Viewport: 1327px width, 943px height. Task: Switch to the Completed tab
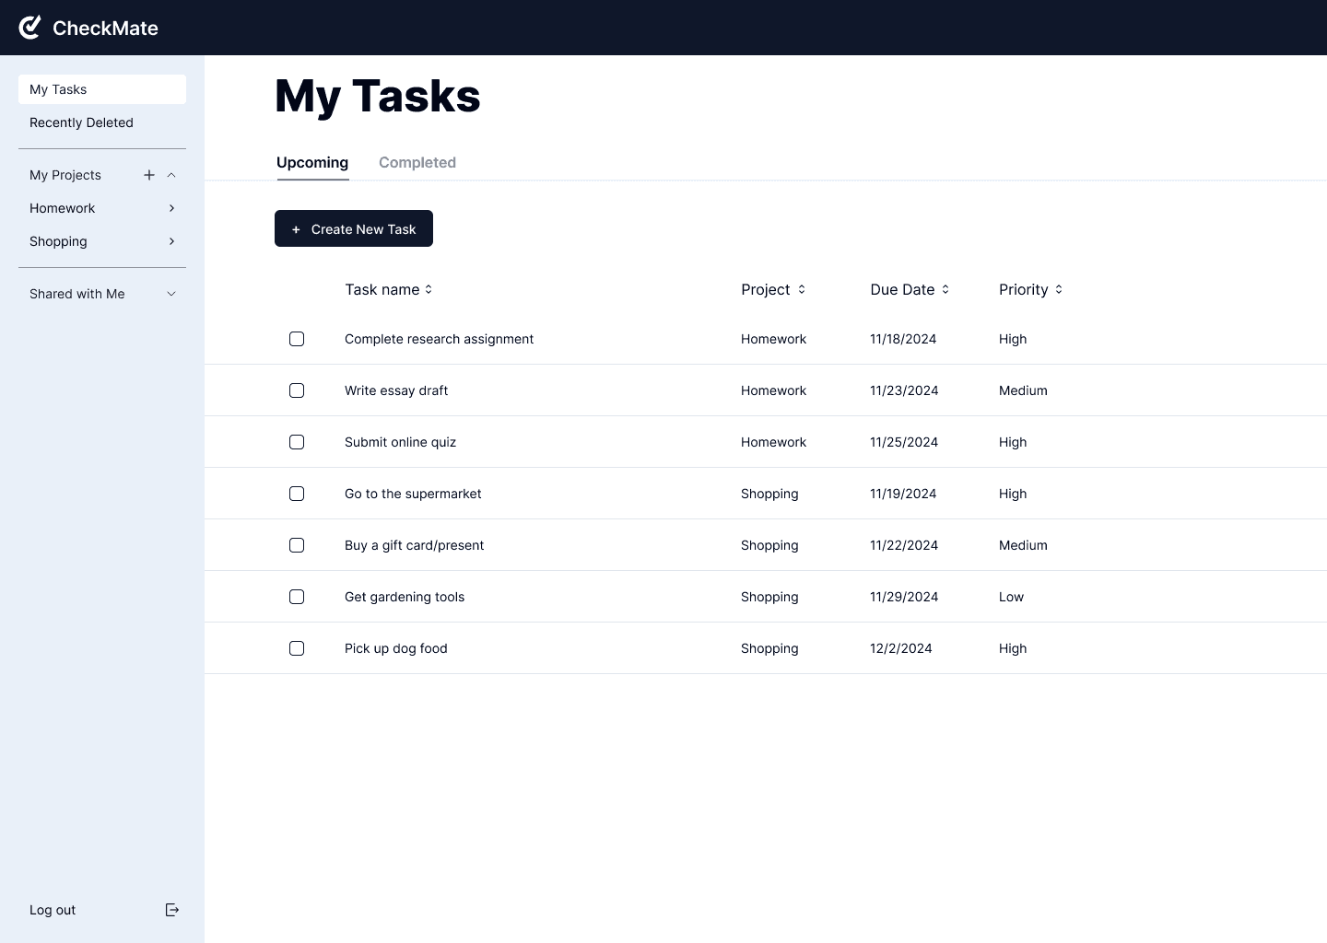(417, 162)
